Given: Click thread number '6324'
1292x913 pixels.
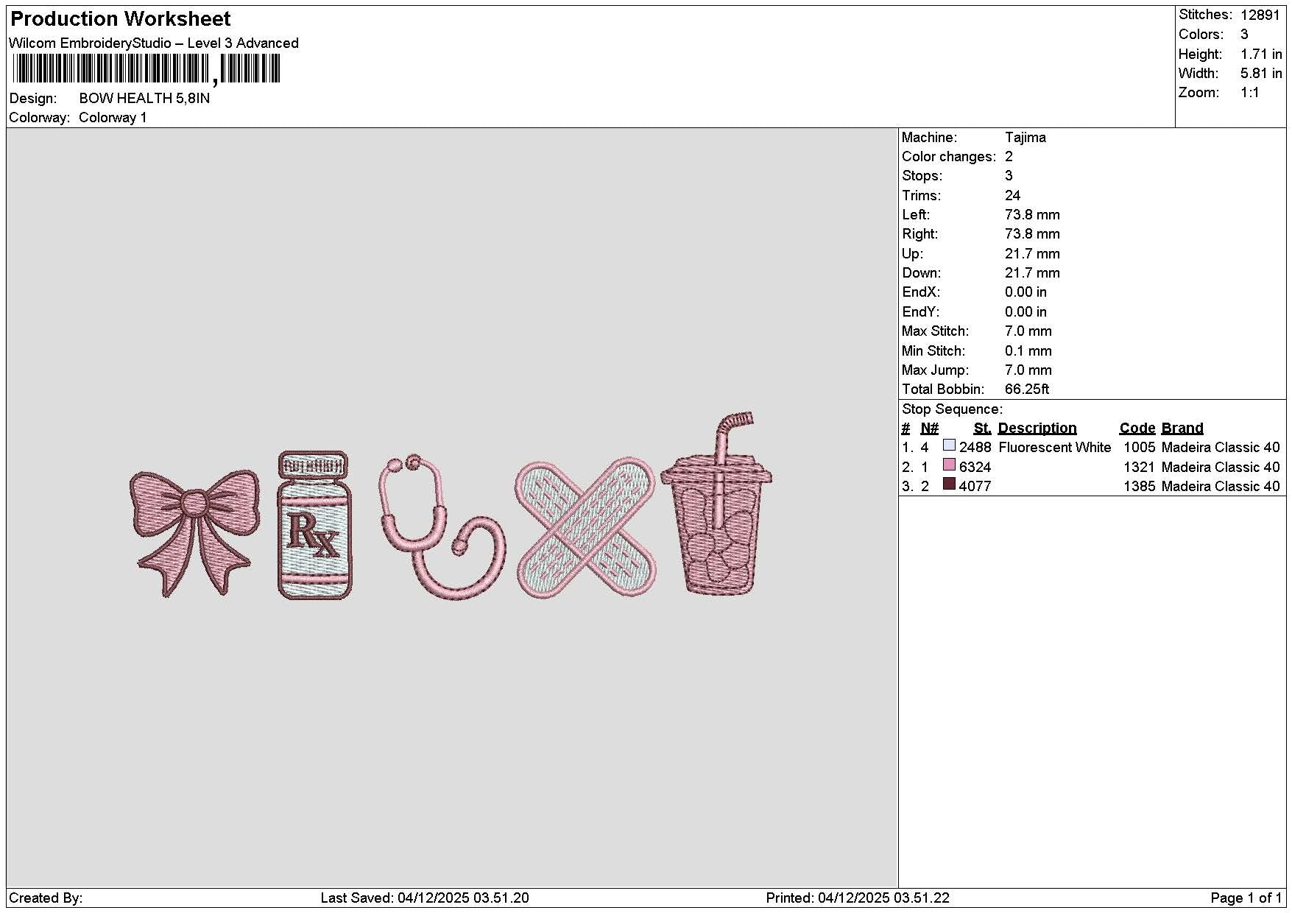Looking at the screenshot, I should [x=975, y=467].
